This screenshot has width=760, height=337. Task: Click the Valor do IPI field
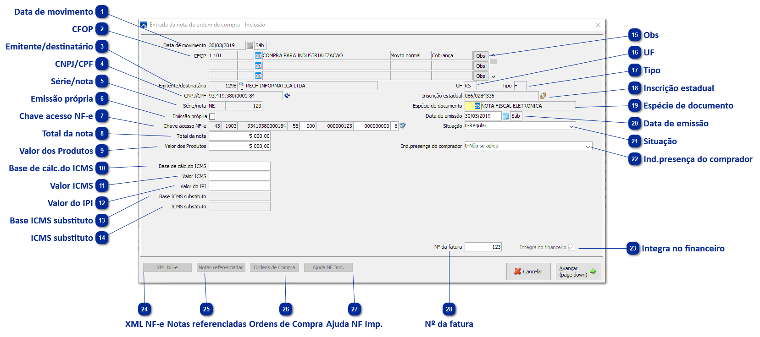(x=239, y=186)
